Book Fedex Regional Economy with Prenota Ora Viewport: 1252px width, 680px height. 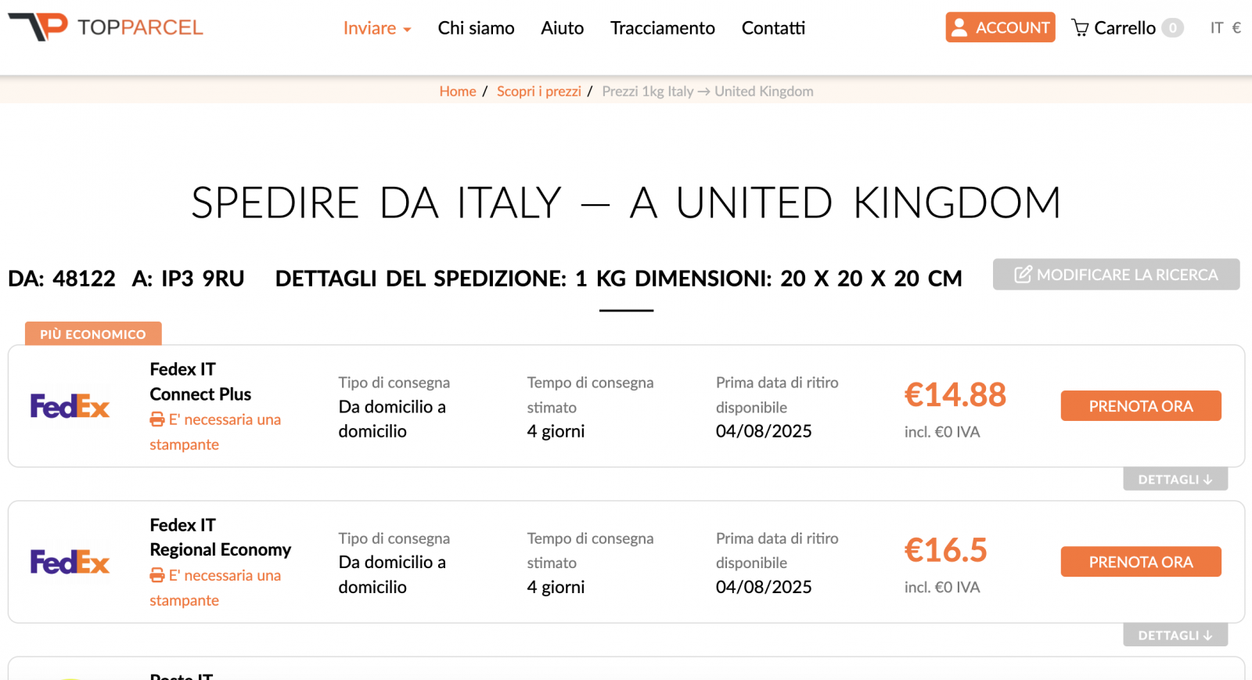1141,562
